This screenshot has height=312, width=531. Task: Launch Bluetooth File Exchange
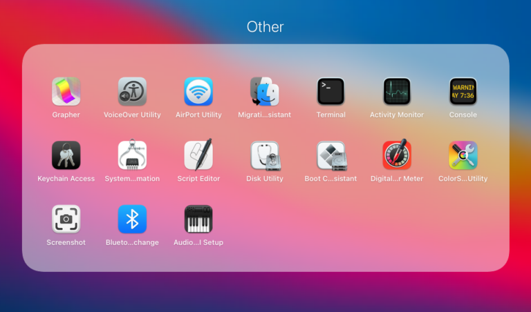pyautogui.click(x=132, y=219)
